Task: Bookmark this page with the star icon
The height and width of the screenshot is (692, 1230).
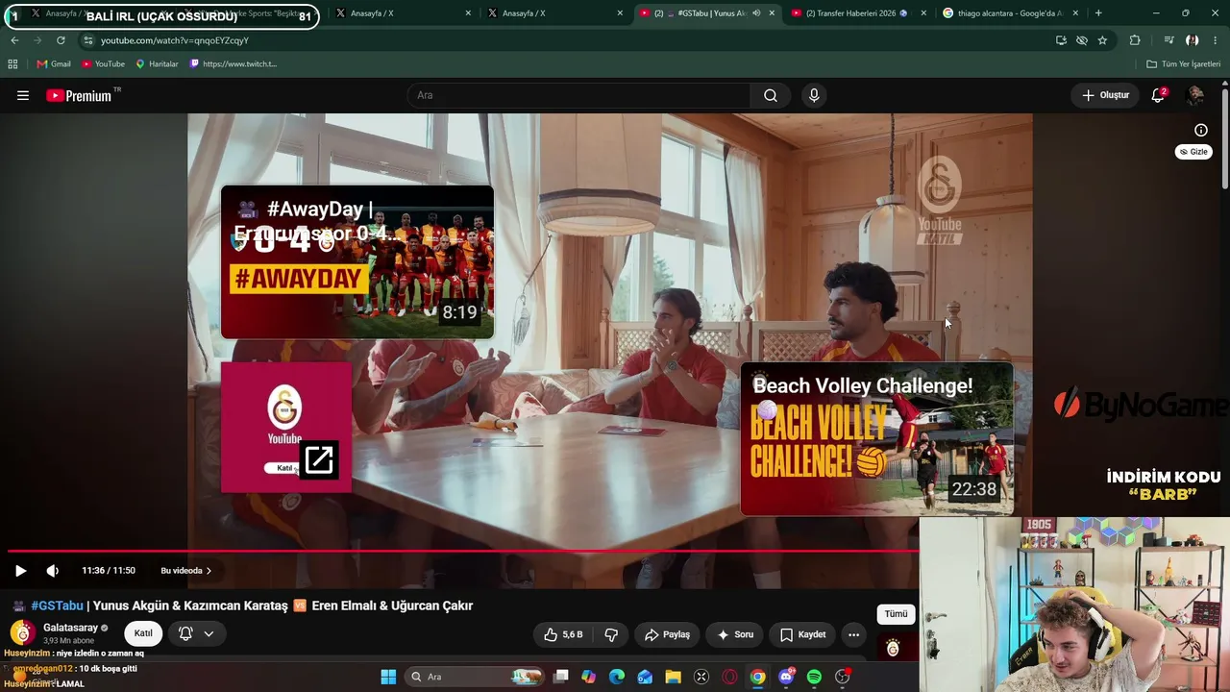Action: [x=1102, y=40]
